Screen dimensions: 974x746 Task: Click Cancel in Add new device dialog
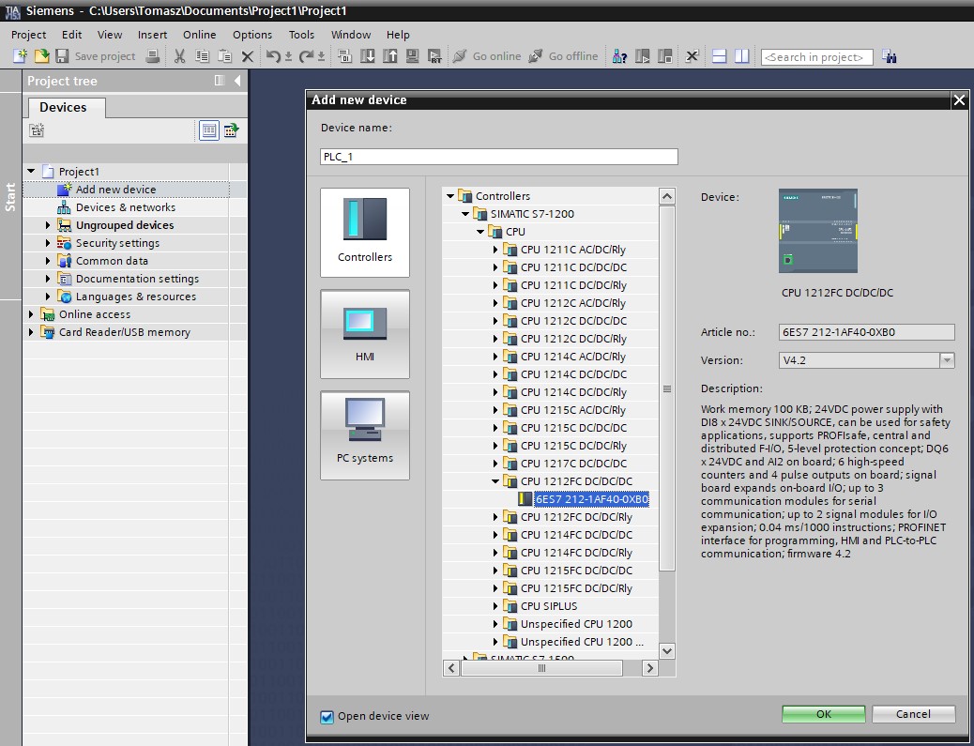pos(913,714)
